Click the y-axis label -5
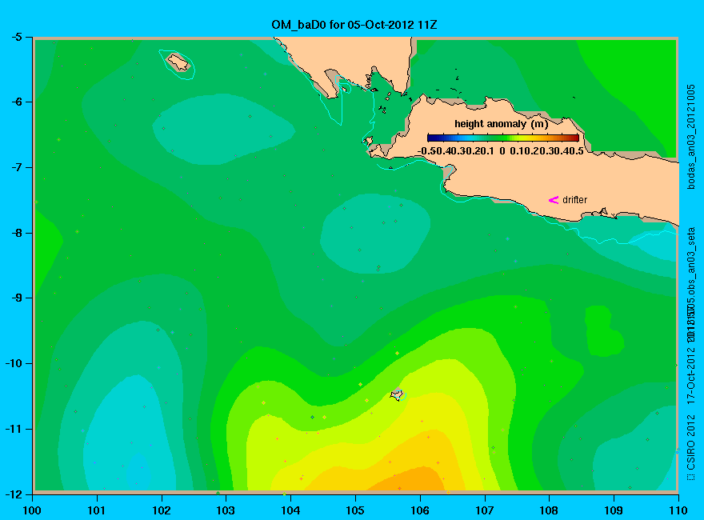704x520 pixels. click(x=16, y=37)
